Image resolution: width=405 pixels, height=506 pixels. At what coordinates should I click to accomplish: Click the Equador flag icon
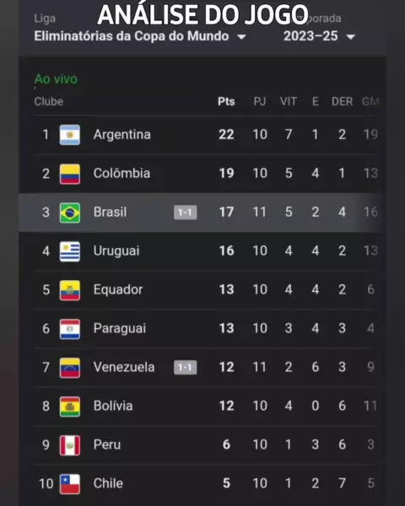70,290
